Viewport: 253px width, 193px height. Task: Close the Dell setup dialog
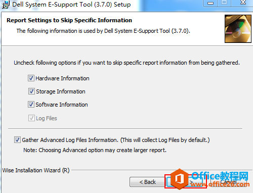[x=243, y=3]
